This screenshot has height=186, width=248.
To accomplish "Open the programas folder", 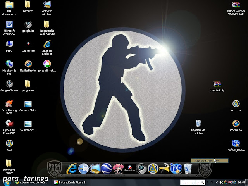I will [28, 86].
